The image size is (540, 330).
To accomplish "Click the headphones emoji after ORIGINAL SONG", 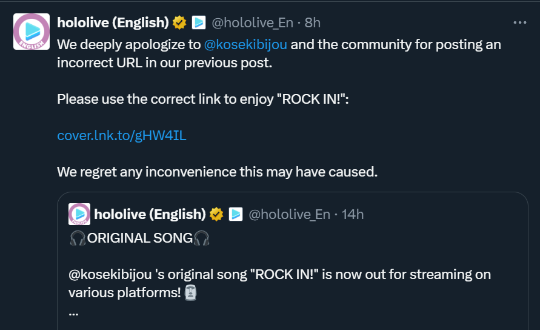I will pyautogui.click(x=201, y=238).
